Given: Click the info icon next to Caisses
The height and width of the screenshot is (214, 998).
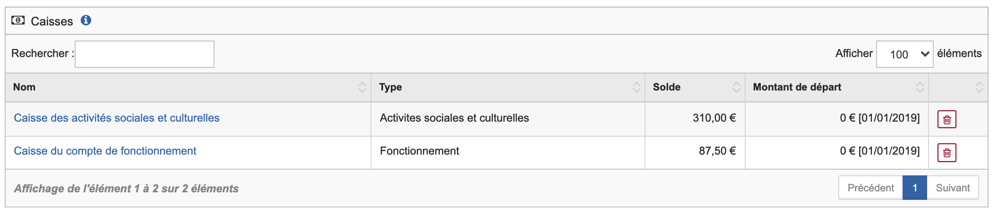Looking at the screenshot, I should (86, 20).
